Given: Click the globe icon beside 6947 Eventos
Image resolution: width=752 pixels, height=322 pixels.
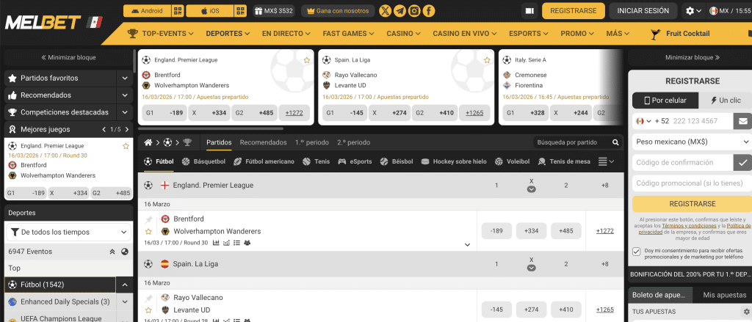Looking at the screenshot, I should (x=124, y=252).
